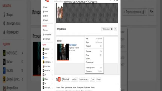This screenshot has height=91, width=162.
Task: Choose Просмотреть код in context menu
Action: point(94,71)
